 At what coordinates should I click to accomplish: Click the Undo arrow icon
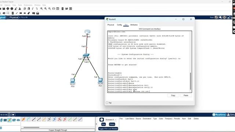pyautogui.click(x=33, y=9)
